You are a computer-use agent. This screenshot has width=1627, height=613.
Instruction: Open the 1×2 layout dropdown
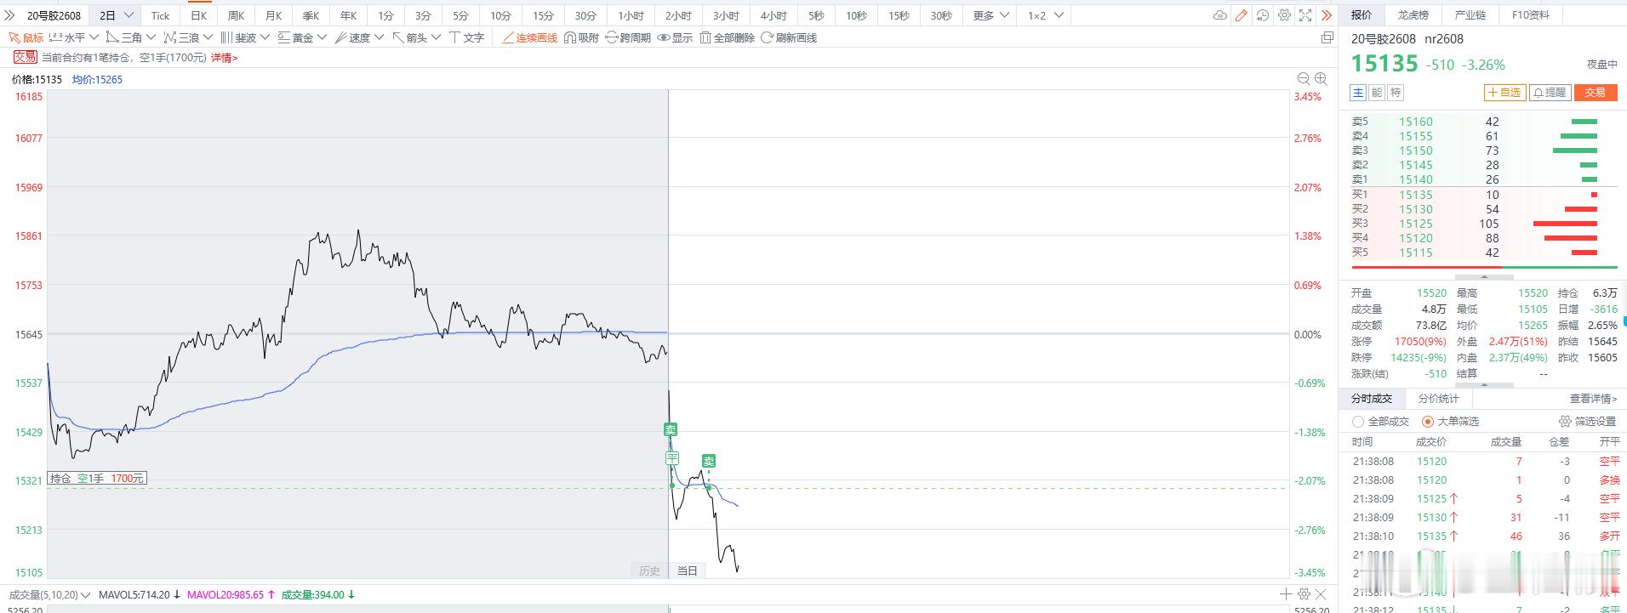click(x=1045, y=15)
